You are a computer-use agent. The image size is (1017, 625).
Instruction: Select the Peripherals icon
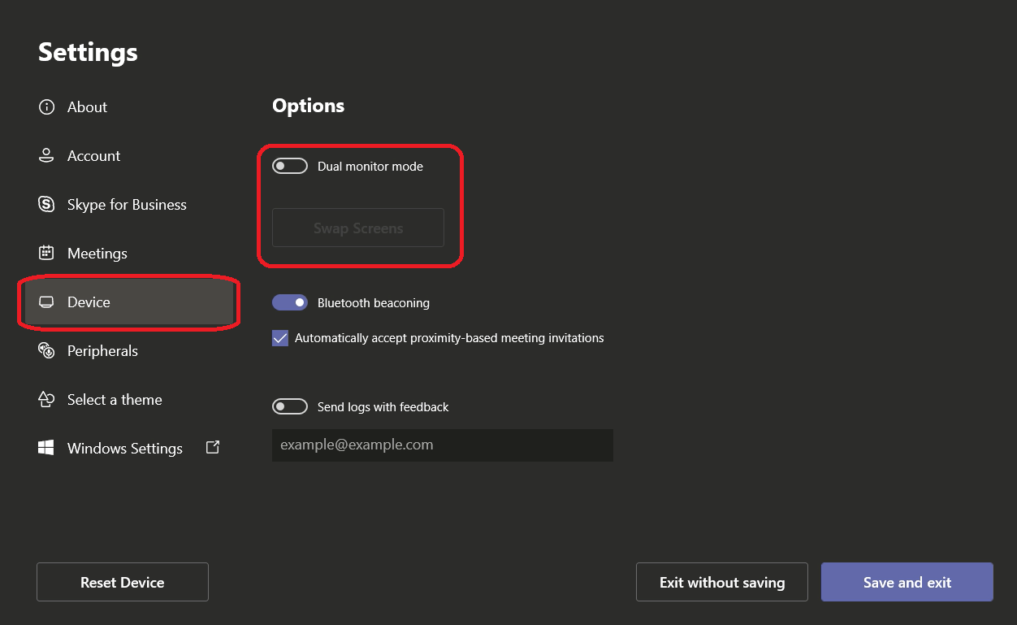tap(46, 350)
